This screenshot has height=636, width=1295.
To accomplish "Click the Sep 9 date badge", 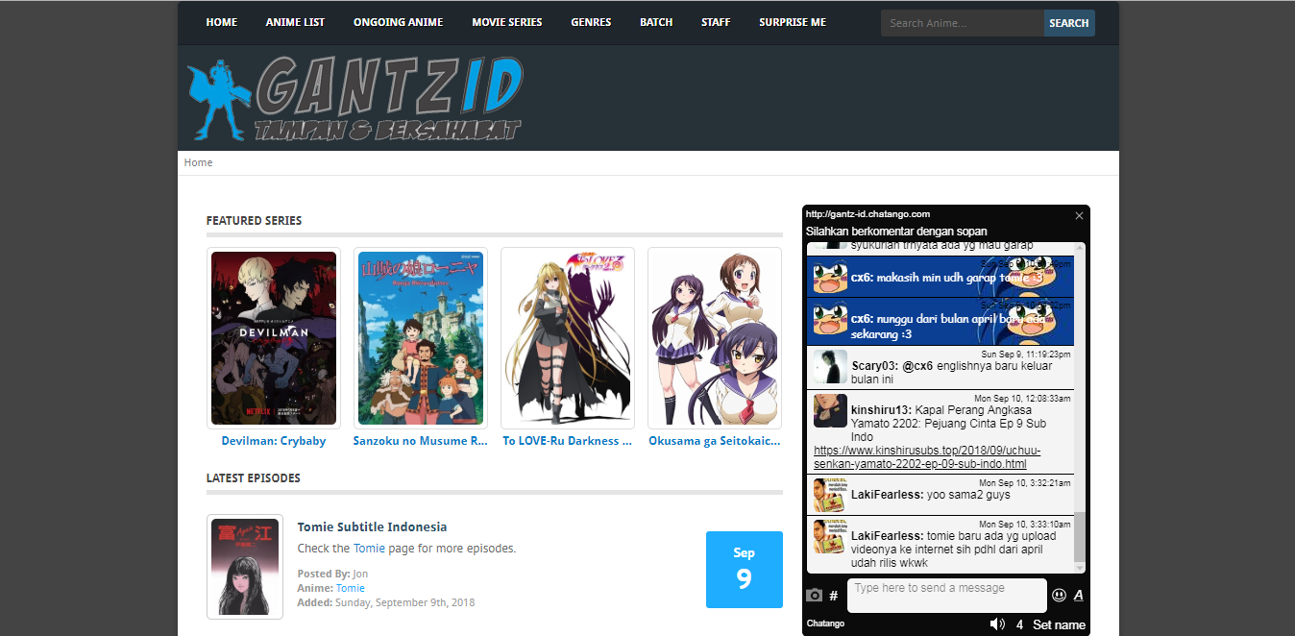I will point(745,570).
